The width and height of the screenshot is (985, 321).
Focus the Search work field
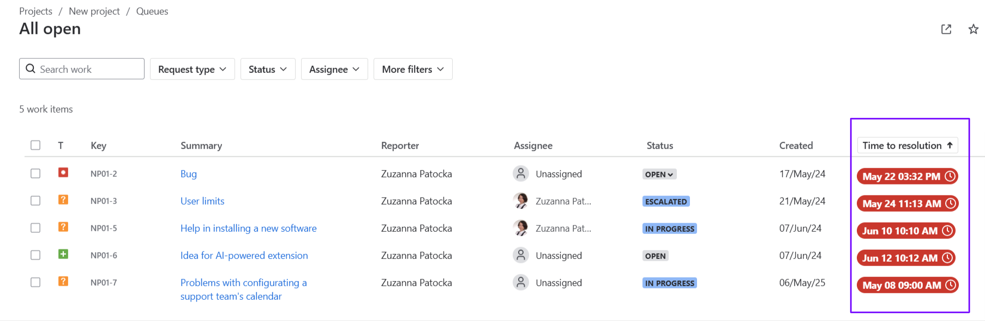(82, 69)
